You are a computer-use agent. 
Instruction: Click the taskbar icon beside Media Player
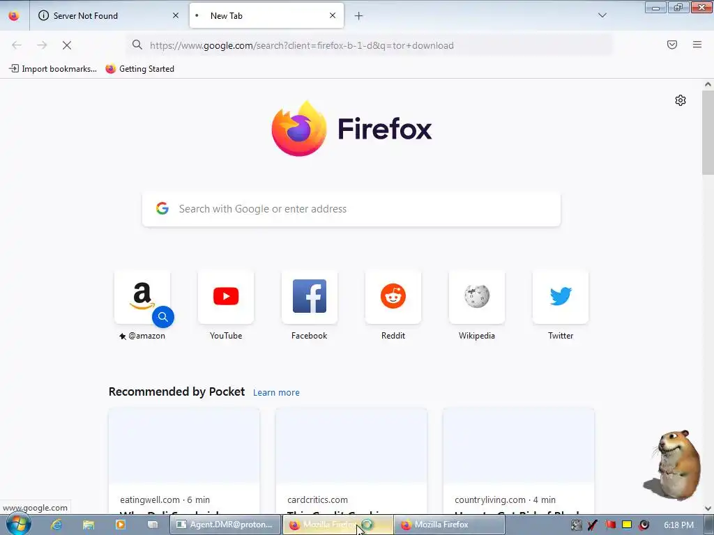153,525
